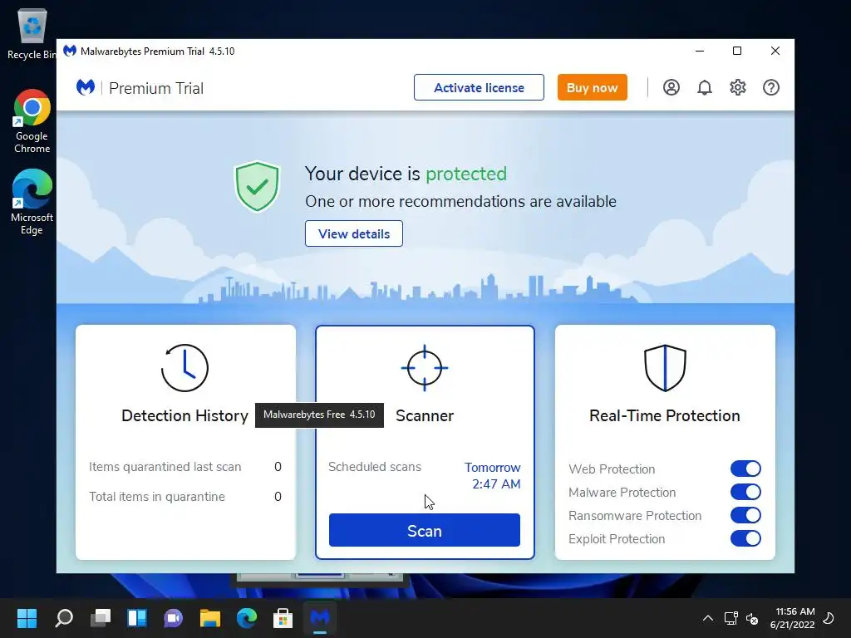Toggle Exploit Protection switch
Viewport: 851px width, 638px height.
tap(745, 538)
